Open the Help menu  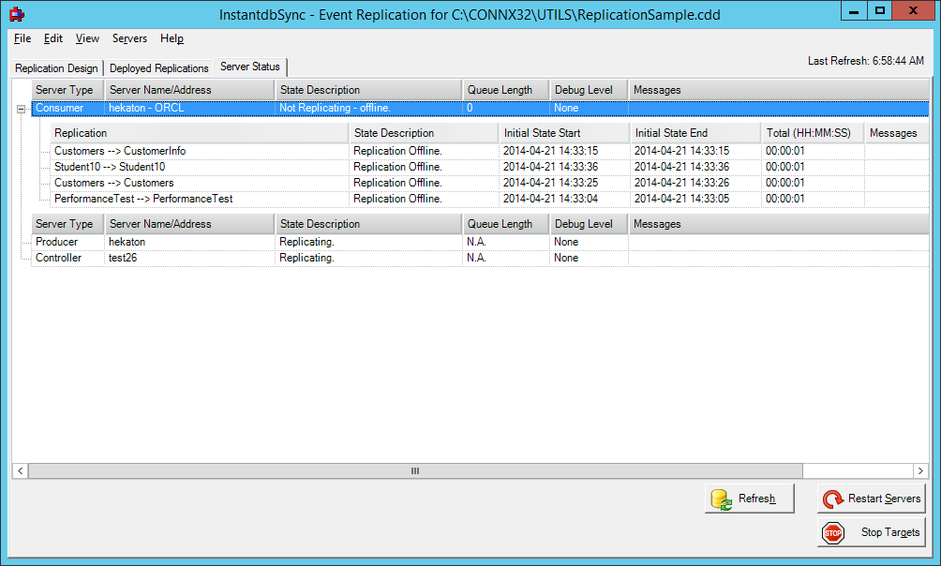[x=172, y=38]
